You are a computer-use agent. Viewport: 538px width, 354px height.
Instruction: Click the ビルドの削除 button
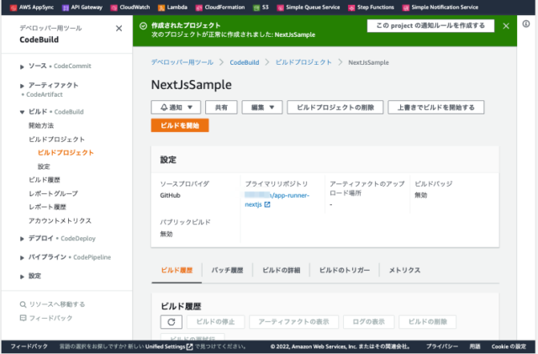pos(428,322)
